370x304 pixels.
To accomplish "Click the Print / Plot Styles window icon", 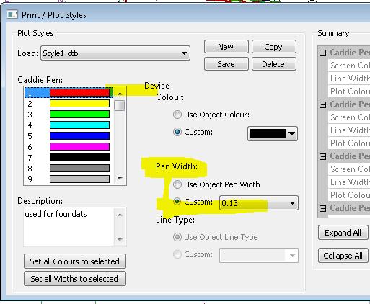I will [12, 14].
